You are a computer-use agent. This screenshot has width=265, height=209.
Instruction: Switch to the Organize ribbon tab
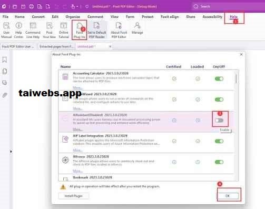[73, 17]
